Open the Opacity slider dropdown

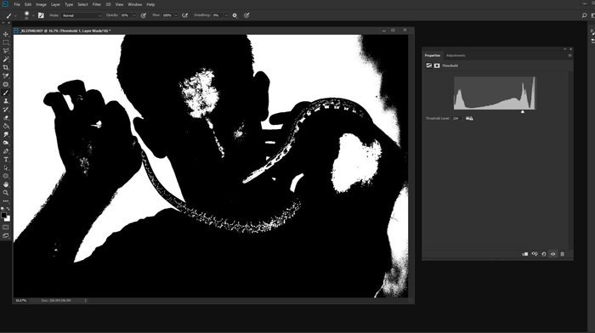click(134, 15)
